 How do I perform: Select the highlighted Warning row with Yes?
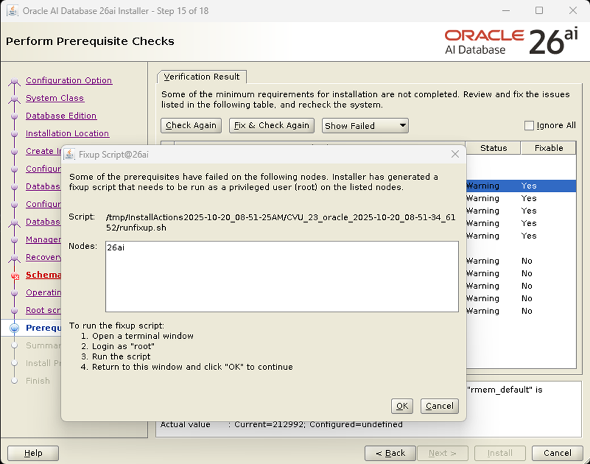(521, 186)
